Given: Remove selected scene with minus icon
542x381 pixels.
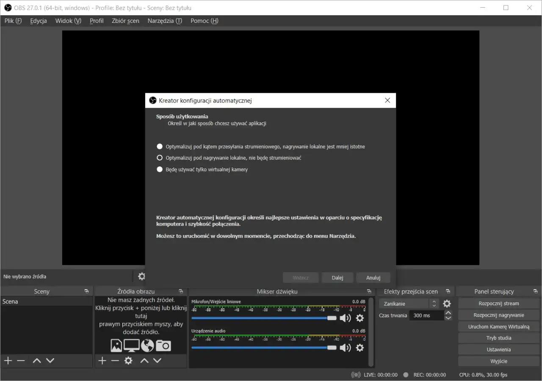Looking at the screenshot, I should [21, 361].
